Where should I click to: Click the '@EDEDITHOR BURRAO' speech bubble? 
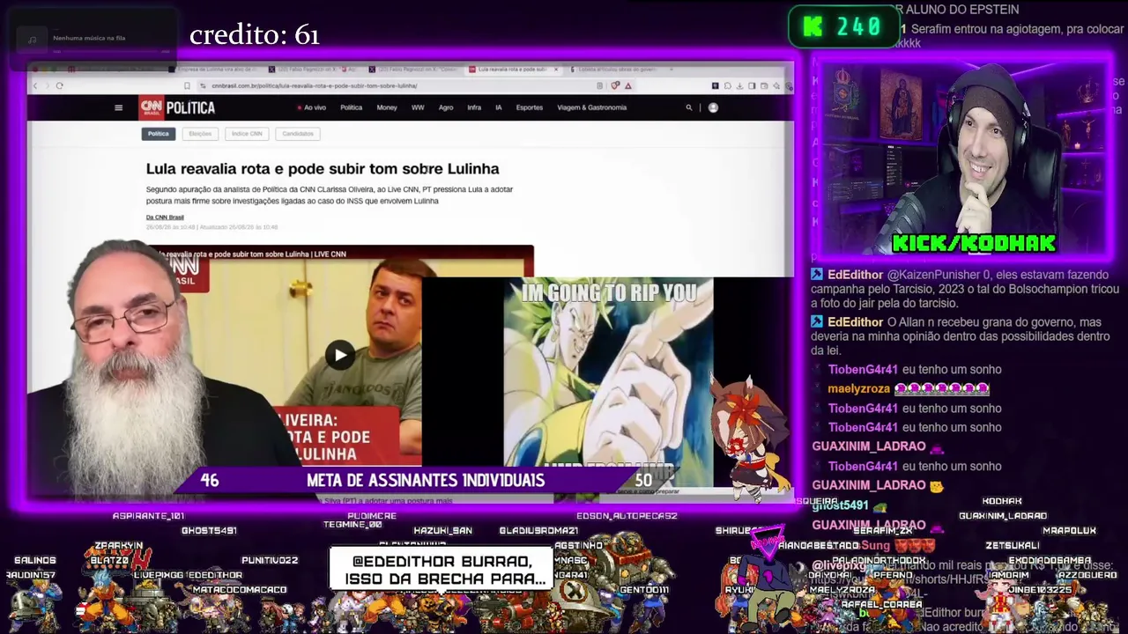tap(442, 570)
